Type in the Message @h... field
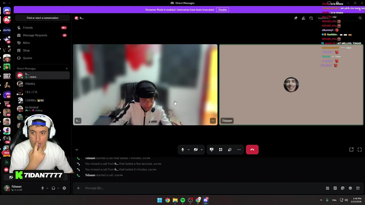This screenshot has width=365, height=205. coord(200,188)
